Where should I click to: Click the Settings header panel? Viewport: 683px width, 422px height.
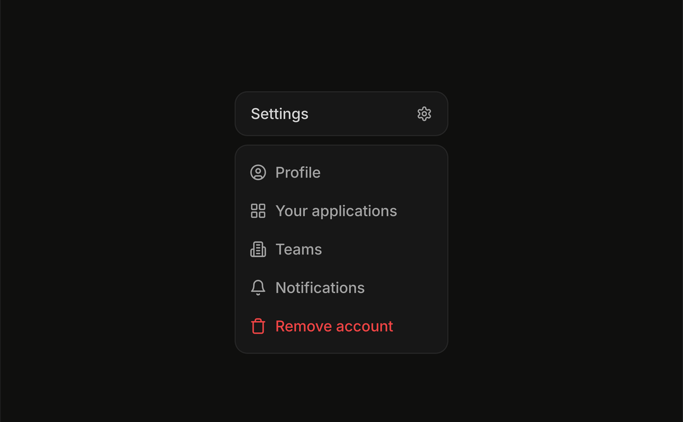point(341,114)
